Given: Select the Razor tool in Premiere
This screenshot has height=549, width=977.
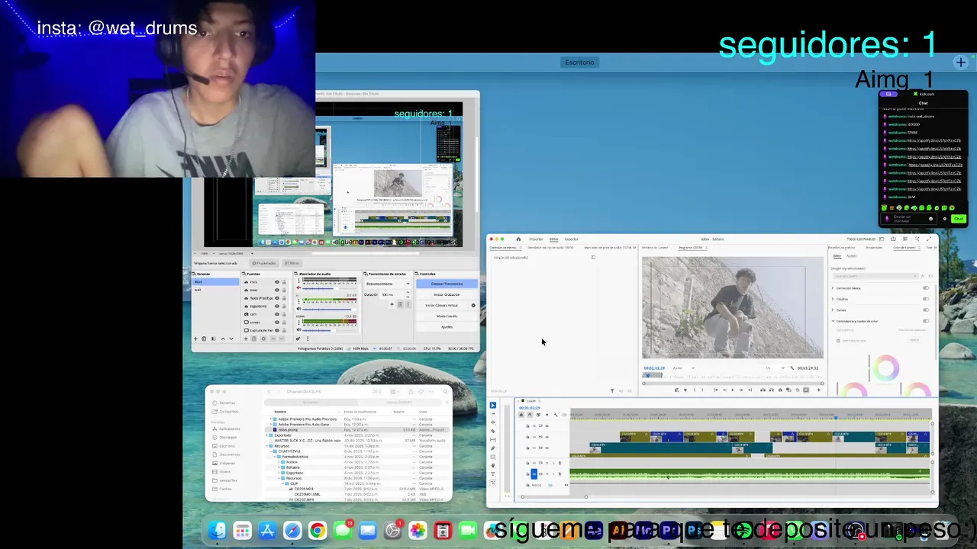Looking at the screenshot, I should pos(493,431).
